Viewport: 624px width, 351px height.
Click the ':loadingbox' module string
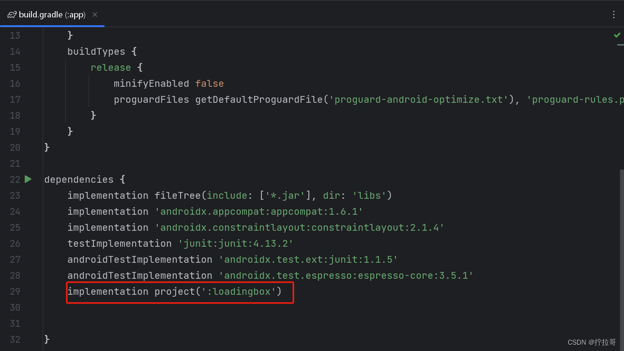click(x=239, y=291)
